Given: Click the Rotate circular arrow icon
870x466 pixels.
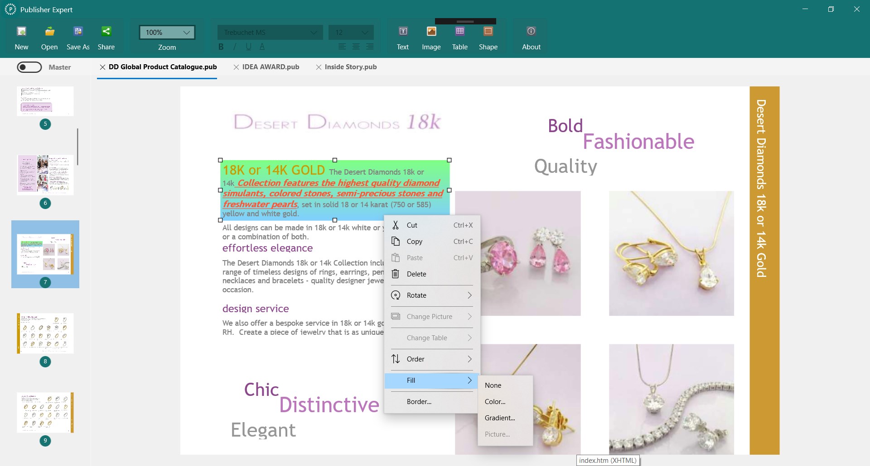Looking at the screenshot, I should click(396, 295).
